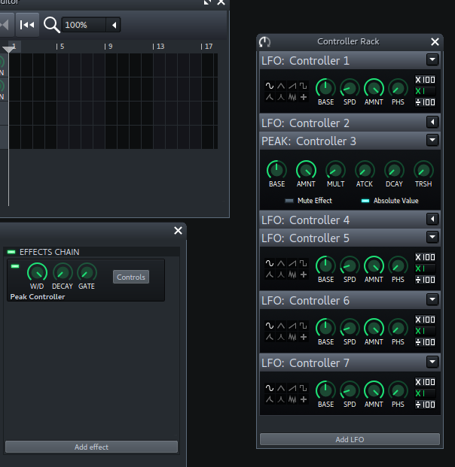Screen dimensions: 455x467
Task: Click the Add LFO button
Action: coord(350,440)
